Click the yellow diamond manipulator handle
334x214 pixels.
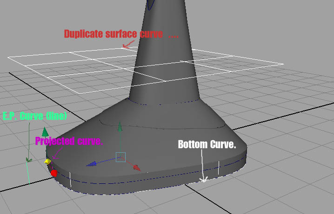(x=48, y=162)
